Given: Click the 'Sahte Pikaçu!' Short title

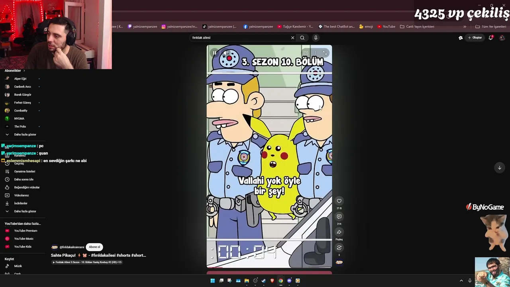Looking at the screenshot, I should point(98,255).
